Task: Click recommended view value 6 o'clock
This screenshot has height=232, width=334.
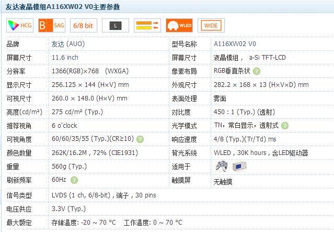Action: (x=64, y=126)
